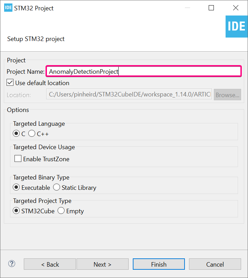Enable the TrustZone checkbox

[18, 159]
